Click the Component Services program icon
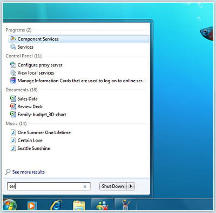The height and width of the screenshot is (213, 216). point(13,39)
